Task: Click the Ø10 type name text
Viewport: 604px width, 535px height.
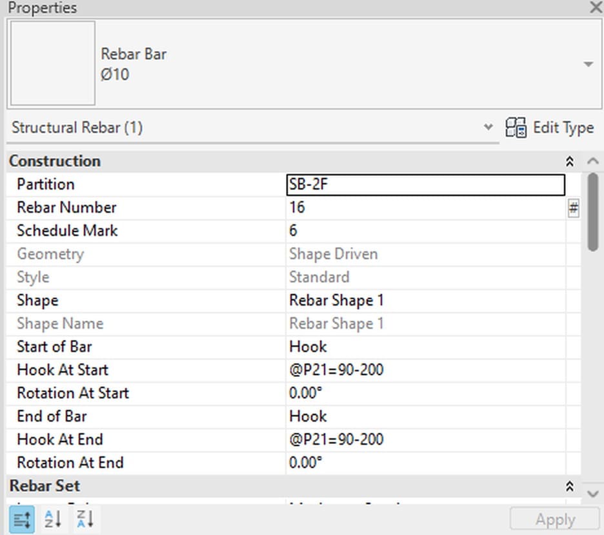Action: click(x=115, y=74)
